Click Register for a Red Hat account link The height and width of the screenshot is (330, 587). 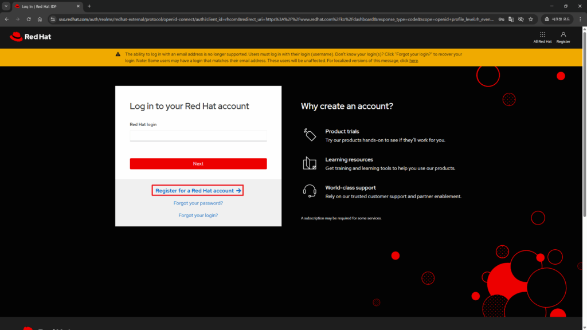tap(198, 191)
